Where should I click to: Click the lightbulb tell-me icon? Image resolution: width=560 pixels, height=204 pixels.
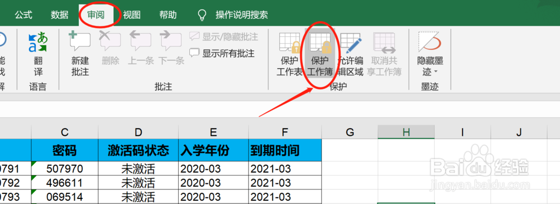tap(202, 15)
